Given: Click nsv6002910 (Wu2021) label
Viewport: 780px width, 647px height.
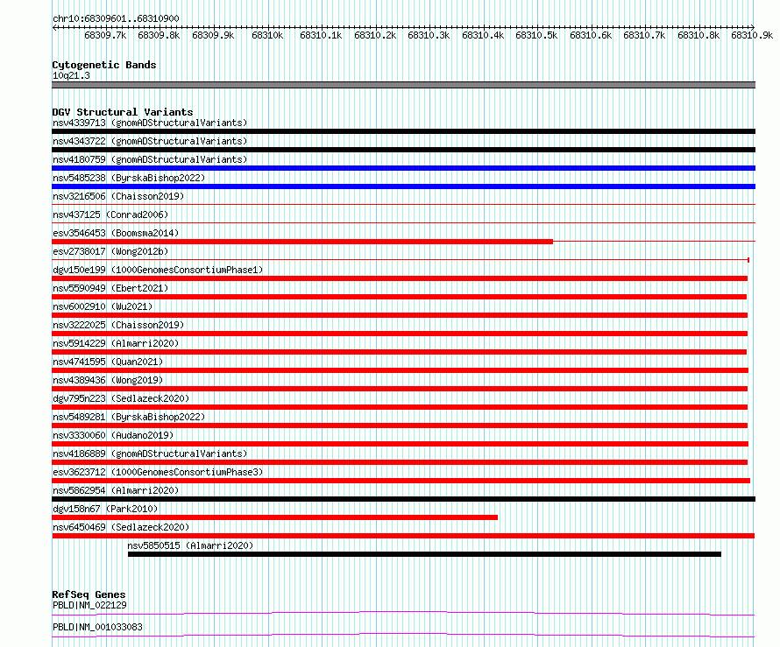Looking at the screenshot, I should [103, 306].
